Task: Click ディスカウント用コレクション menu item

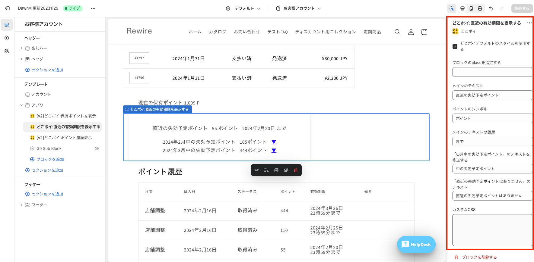Action: point(326,32)
